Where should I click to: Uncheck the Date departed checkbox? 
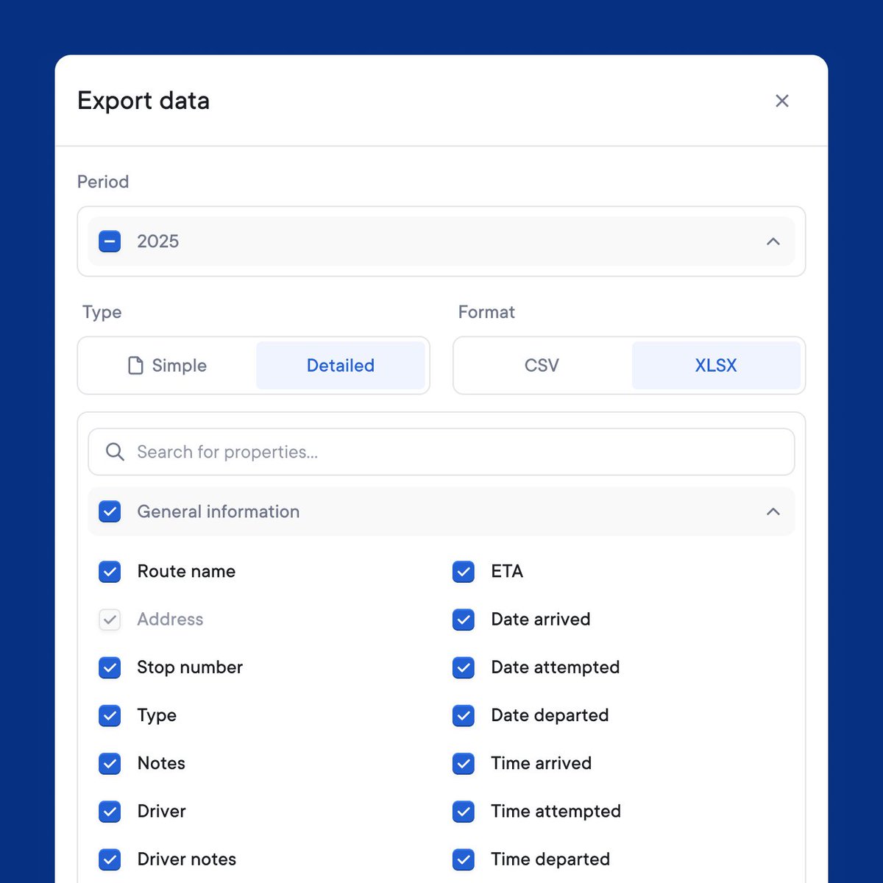tap(464, 715)
